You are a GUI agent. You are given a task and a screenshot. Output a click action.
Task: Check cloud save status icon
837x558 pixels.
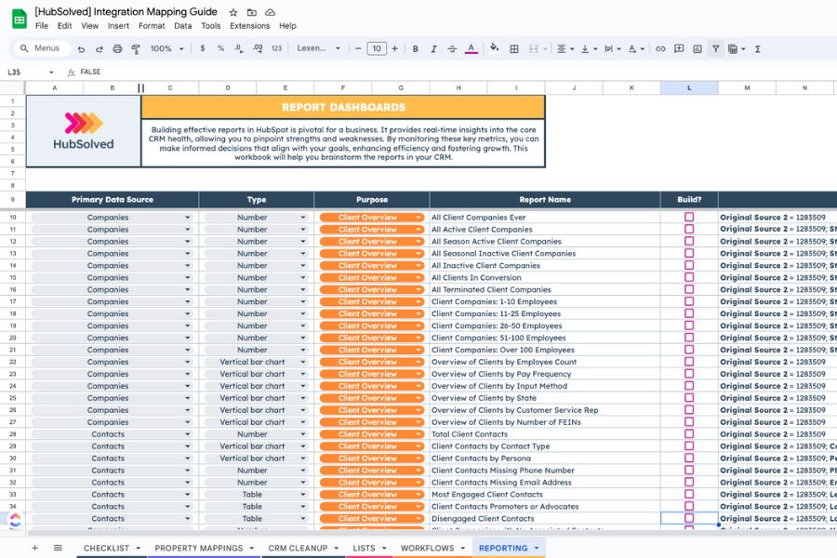[x=270, y=12]
